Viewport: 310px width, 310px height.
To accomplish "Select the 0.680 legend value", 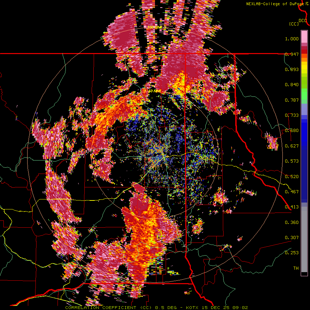I will 292,131.
